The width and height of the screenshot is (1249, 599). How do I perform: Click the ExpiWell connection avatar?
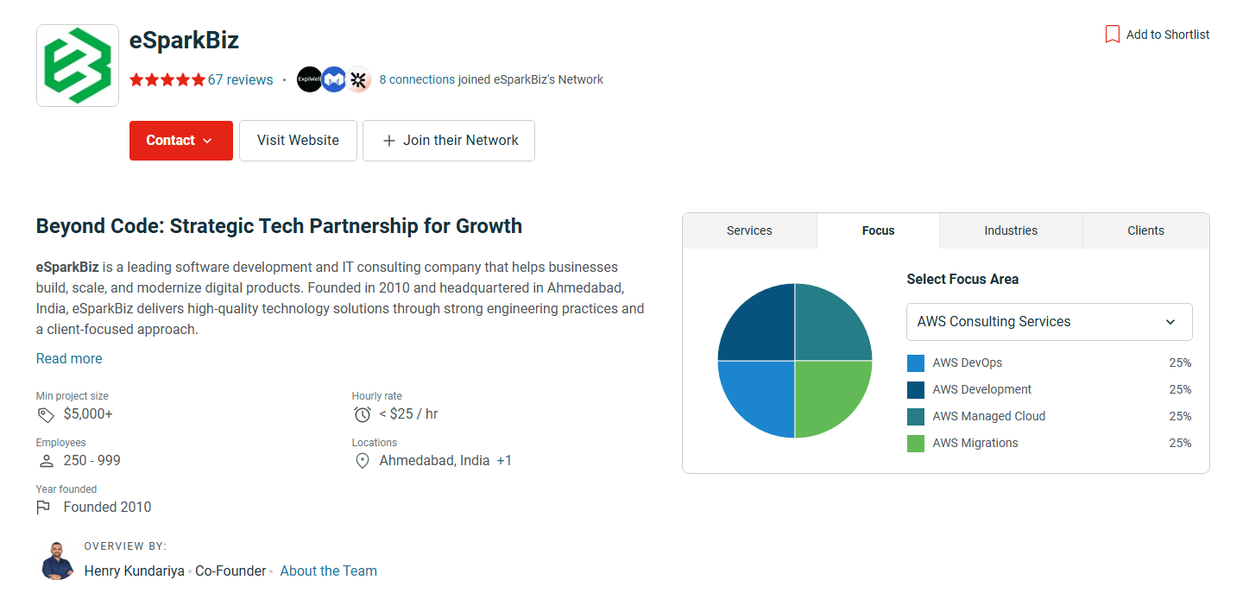coord(309,79)
